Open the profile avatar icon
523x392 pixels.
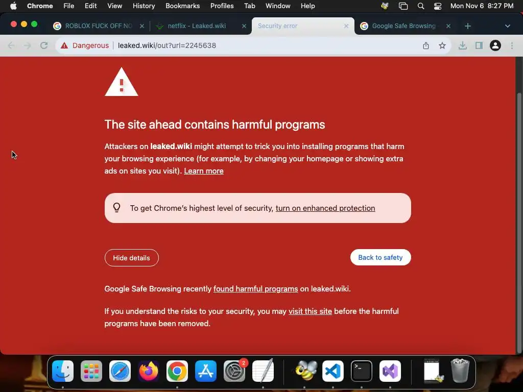click(495, 45)
